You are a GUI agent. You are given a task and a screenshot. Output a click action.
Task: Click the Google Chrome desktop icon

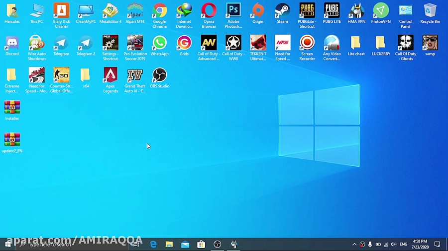click(159, 16)
